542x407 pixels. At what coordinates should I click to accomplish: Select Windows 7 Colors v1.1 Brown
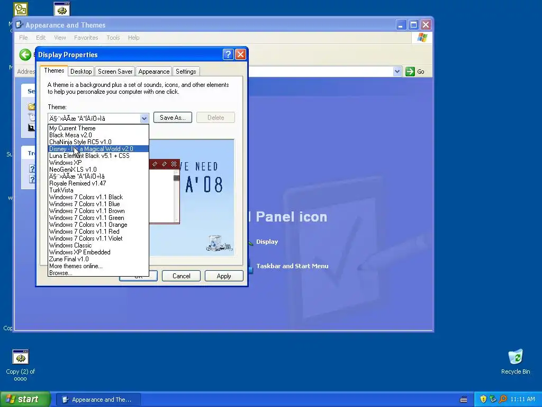pyautogui.click(x=98, y=211)
